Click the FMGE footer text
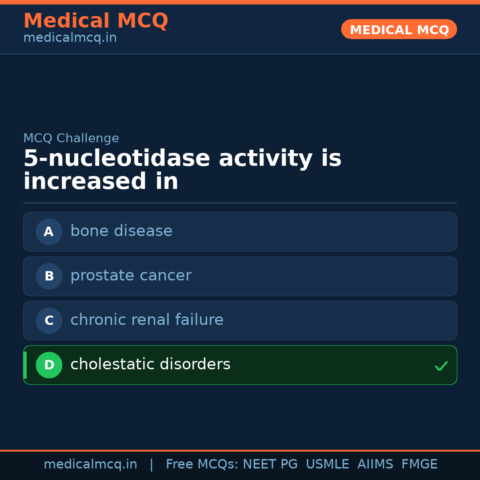This screenshot has width=480, height=480. point(419,464)
